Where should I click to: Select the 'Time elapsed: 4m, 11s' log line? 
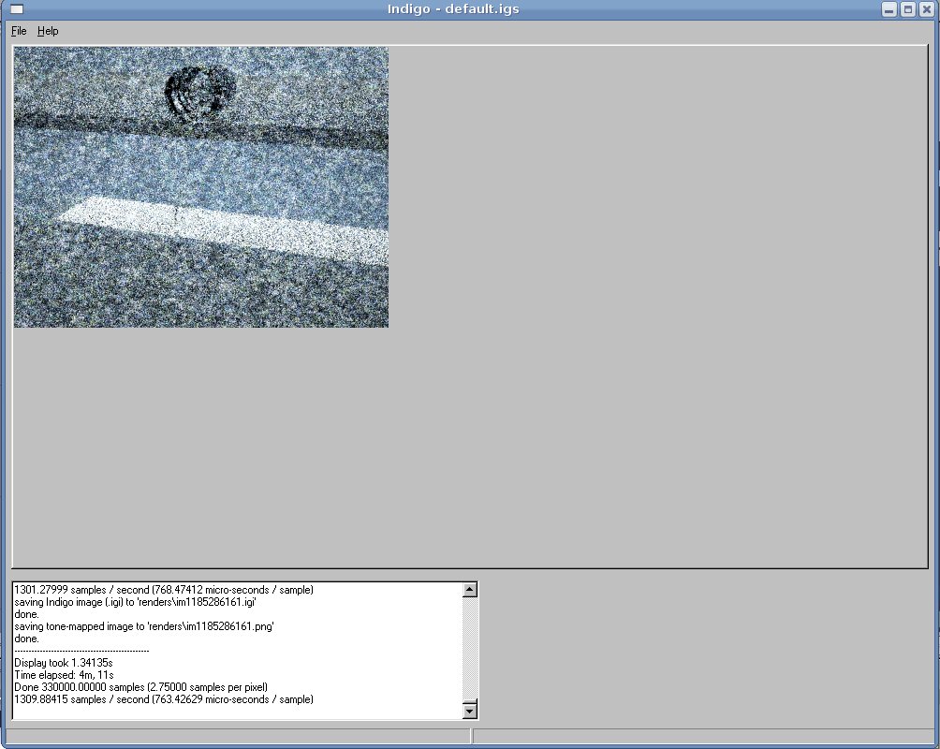point(64,674)
